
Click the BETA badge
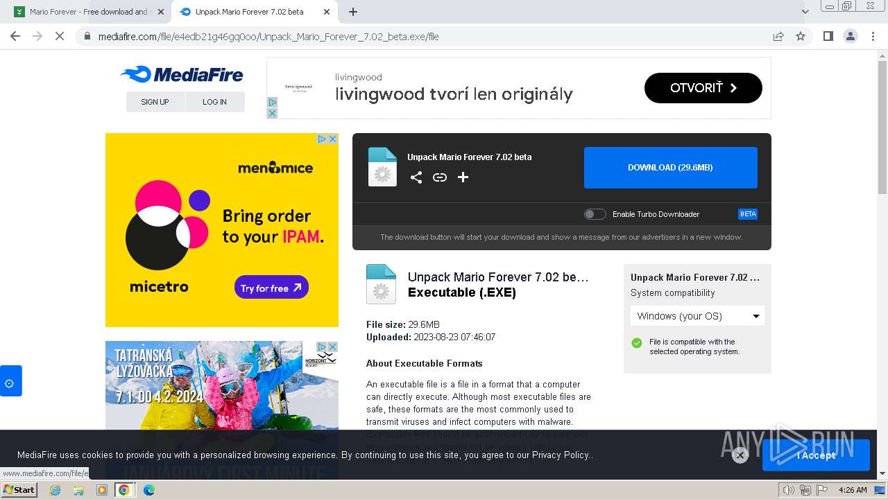[x=748, y=214]
